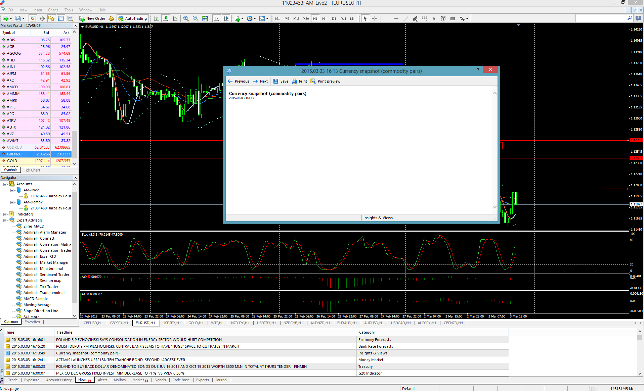Insert a text object
Screen dimensions: 644x391
434,18
